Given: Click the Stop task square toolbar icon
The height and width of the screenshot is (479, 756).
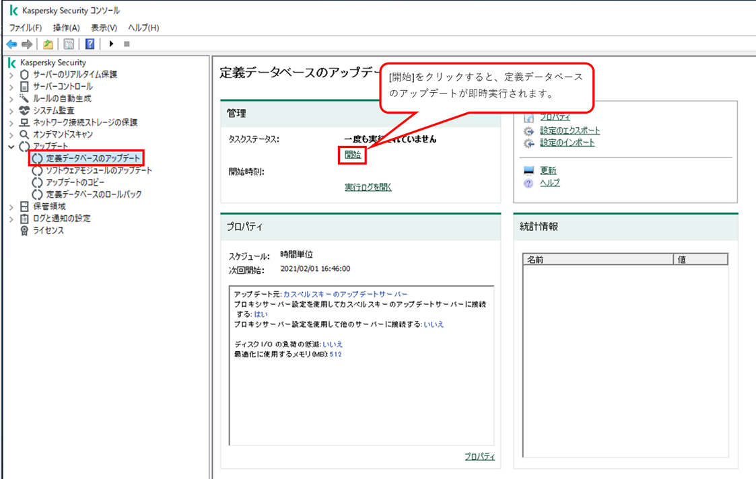Looking at the screenshot, I should 127,44.
